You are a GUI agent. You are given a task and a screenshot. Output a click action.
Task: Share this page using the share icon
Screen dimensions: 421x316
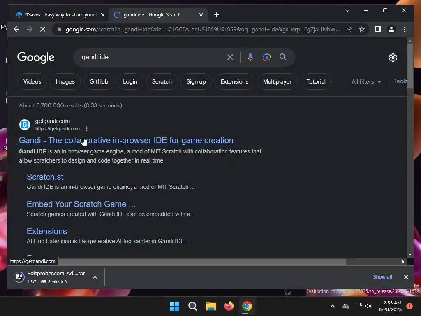(x=349, y=29)
